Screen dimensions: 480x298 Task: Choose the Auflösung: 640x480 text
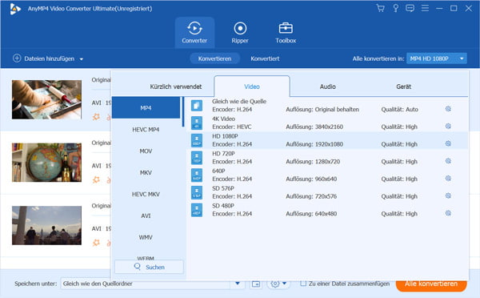click(x=311, y=214)
